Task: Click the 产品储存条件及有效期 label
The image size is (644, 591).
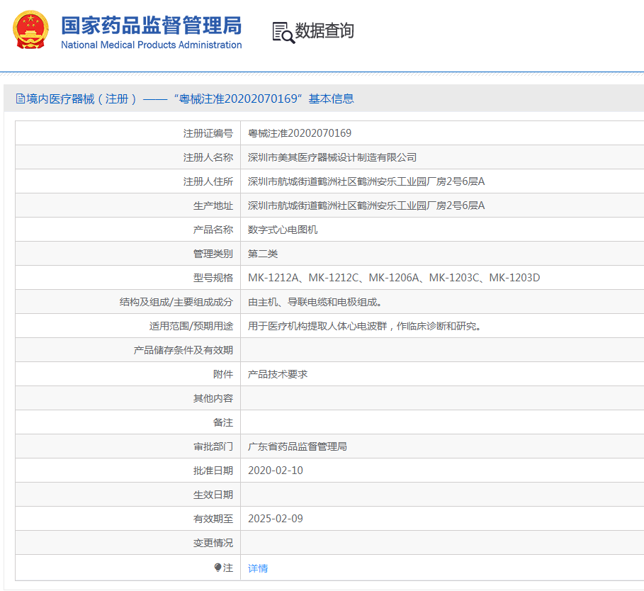Action: [183, 350]
